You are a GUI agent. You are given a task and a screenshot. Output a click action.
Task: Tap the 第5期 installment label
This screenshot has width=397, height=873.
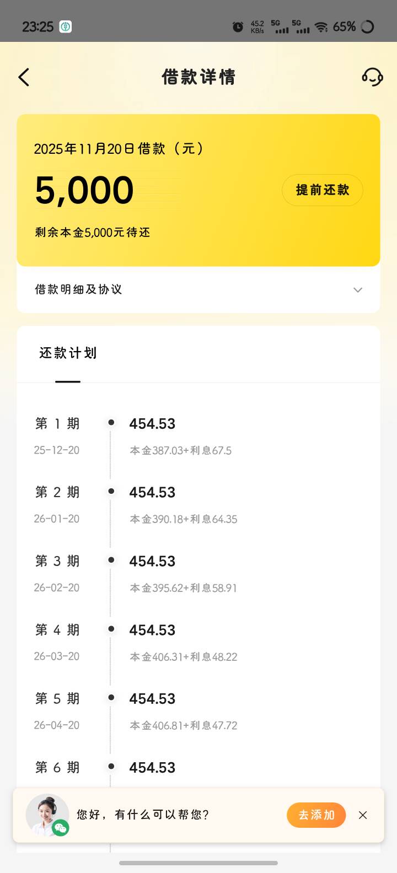tap(57, 699)
